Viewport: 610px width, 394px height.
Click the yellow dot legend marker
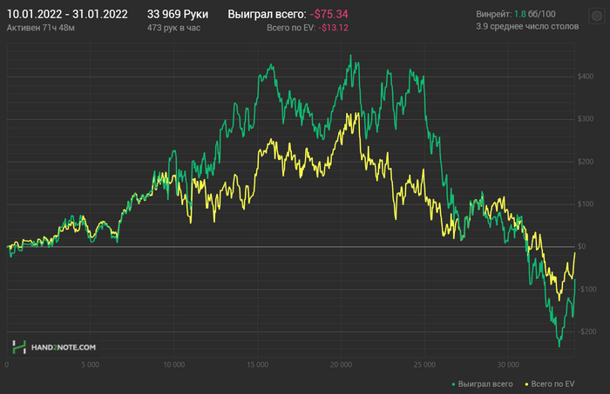point(526,384)
